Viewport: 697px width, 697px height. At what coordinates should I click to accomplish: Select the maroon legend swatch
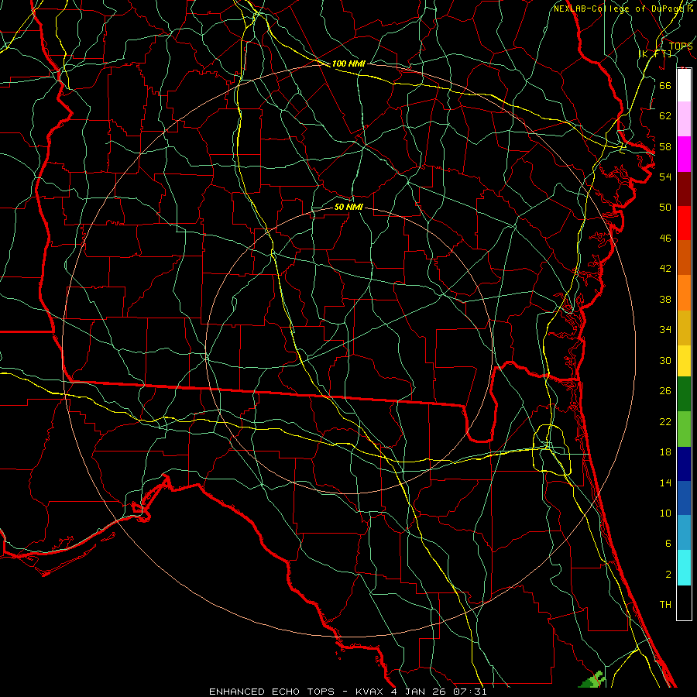[x=684, y=188]
